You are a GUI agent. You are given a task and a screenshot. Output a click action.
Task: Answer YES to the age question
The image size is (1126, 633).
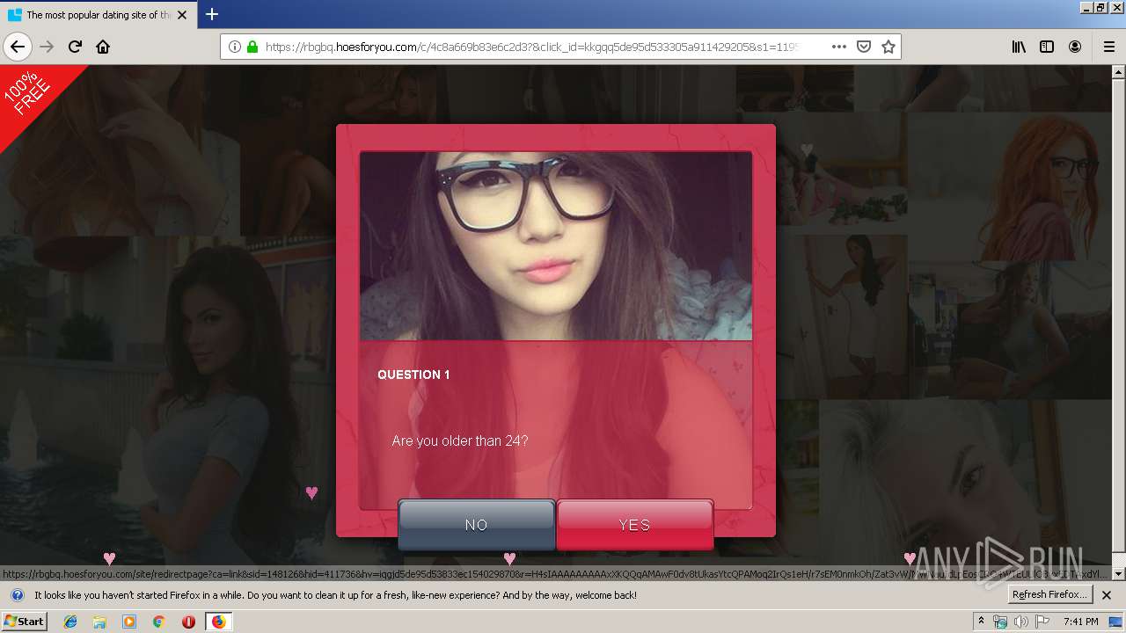tap(634, 525)
